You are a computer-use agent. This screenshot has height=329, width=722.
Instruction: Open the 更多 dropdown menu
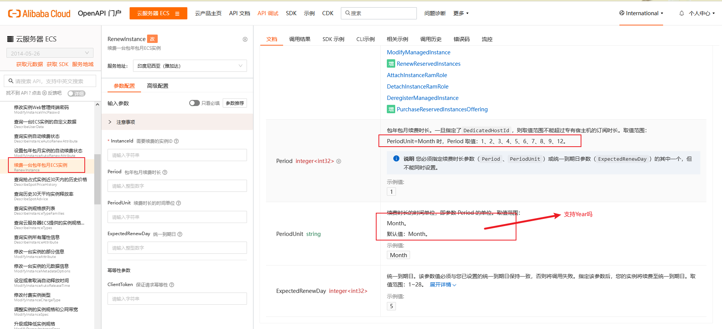[x=461, y=13]
